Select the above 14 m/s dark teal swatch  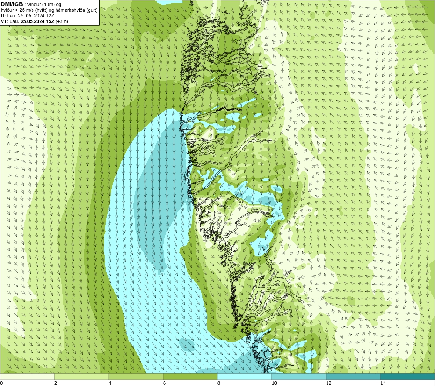(408, 377)
